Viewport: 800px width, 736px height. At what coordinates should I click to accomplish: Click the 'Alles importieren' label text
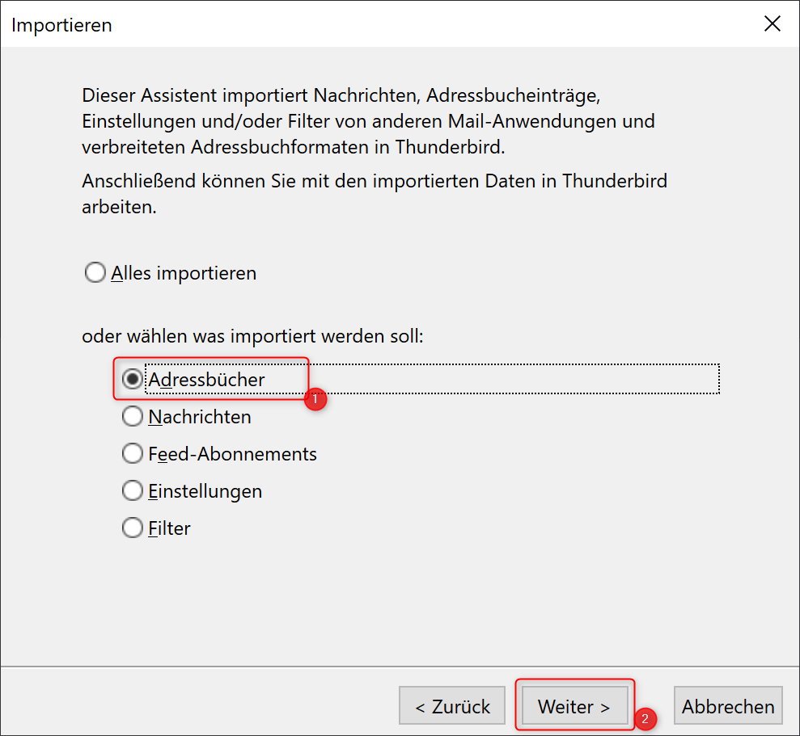(x=184, y=273)
